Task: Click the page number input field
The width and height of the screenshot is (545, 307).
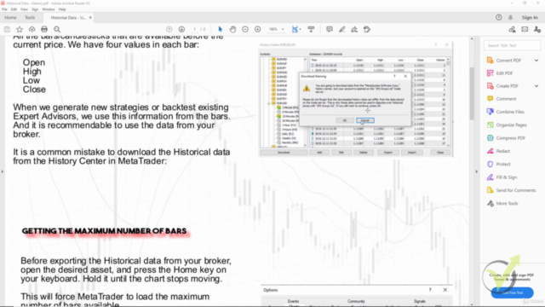Action: coord(195,29)
